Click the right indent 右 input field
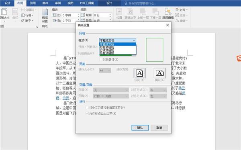 (x=69, y=20)
